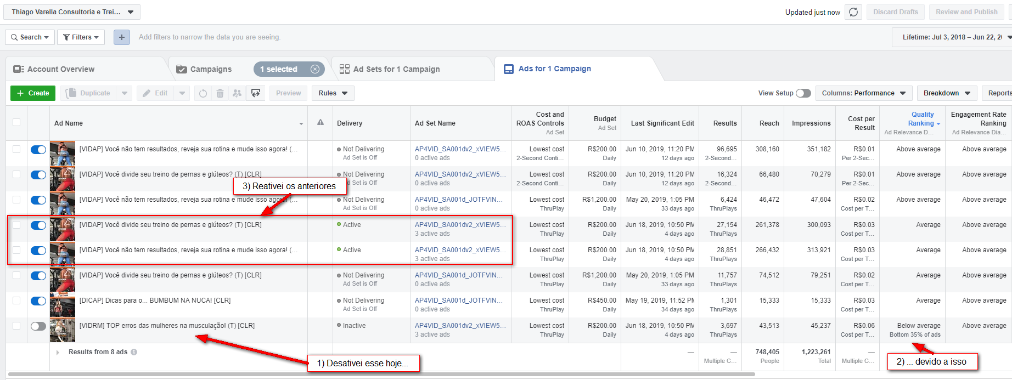
Task: Click the plus icon to add a filter
Action: [122, 37]
